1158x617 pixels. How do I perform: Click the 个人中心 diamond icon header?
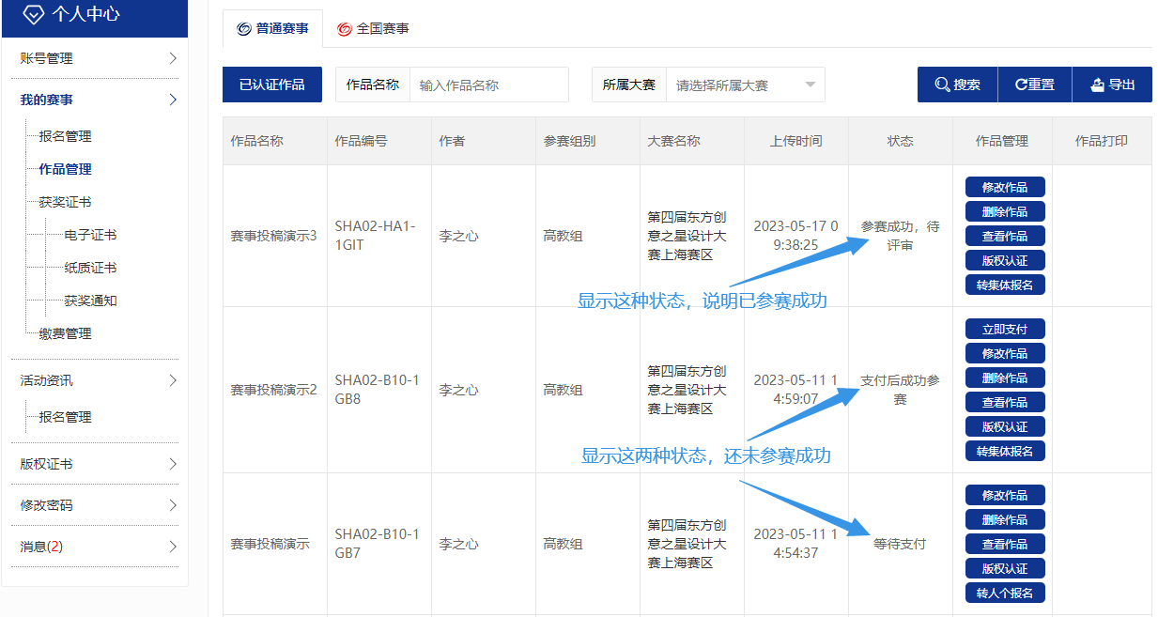click(73, 14)
